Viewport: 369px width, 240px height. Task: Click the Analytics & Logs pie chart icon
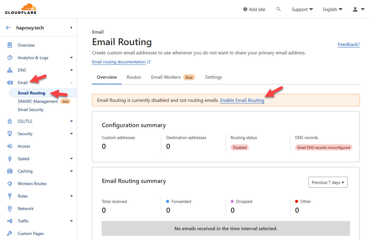click(10, 58)
